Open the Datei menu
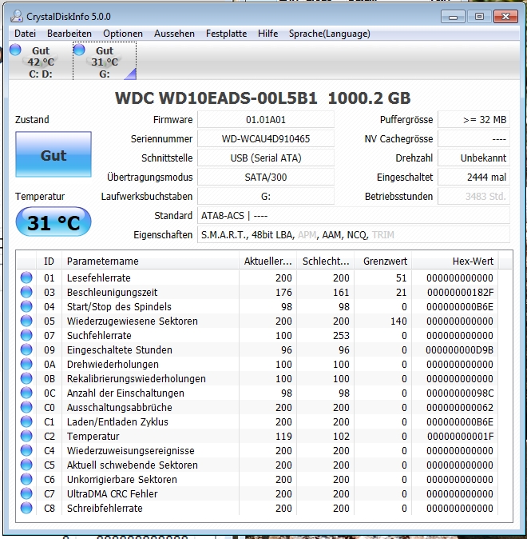Image resolution: width=527 pixels, height=539 pixels. (x=25, y=34)
